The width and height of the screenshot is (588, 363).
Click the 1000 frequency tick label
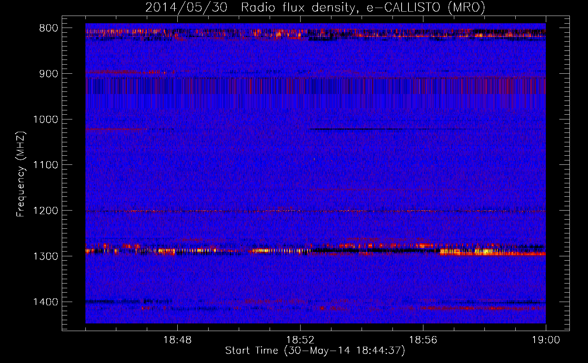point(45,119)
